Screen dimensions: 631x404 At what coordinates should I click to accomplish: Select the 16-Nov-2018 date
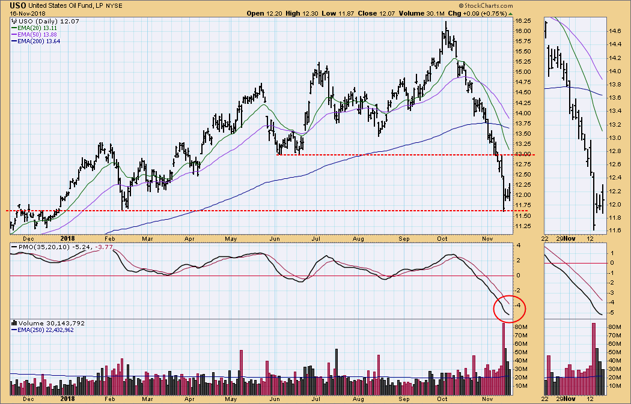coord(28,13)
